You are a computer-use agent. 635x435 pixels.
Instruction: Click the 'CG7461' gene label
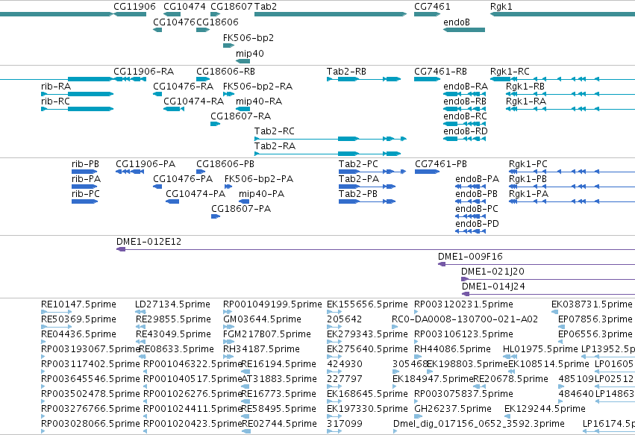coord(432,7)
